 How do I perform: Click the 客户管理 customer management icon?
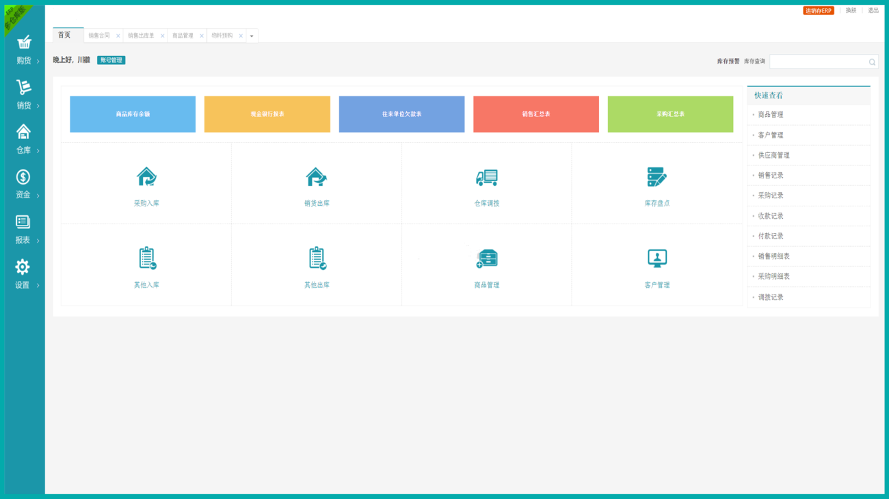click(x=657, y=258)
